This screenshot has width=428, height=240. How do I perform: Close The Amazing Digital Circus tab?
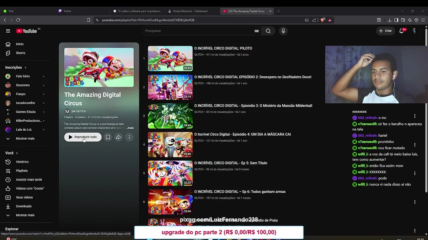(x=270, y=11)
